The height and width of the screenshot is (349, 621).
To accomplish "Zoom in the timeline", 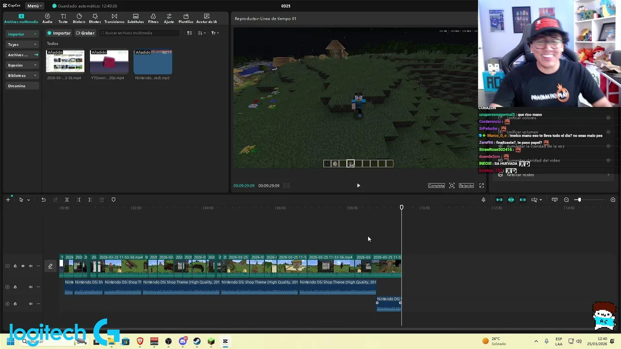I will [x=613, y=200].
